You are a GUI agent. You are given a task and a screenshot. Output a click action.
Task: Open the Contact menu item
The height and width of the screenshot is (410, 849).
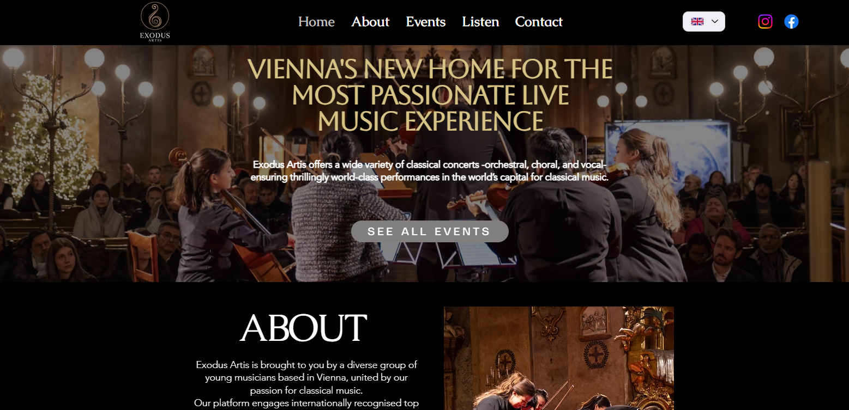[x=539, y=22]
